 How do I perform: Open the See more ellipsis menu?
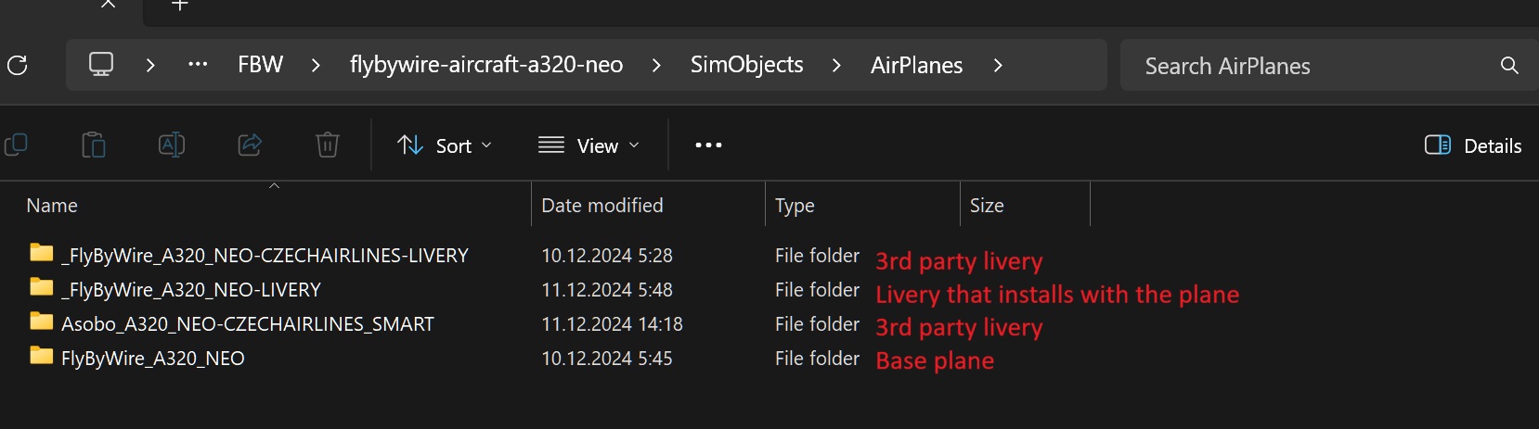click(708, 145)
